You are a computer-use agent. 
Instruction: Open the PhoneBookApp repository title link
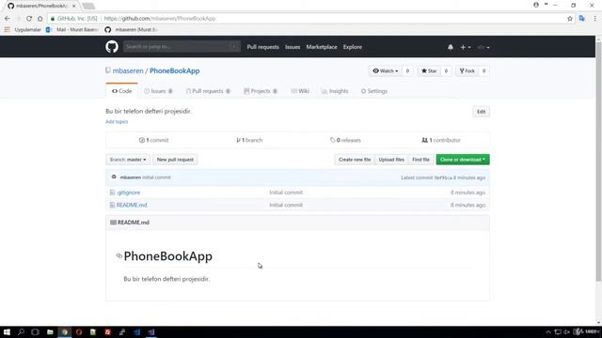[x=175, y=71]
